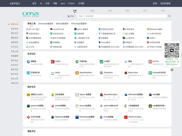Click the CXY521 green logo image
Viewport: 182px width, 136px height.
click(31, 14)
